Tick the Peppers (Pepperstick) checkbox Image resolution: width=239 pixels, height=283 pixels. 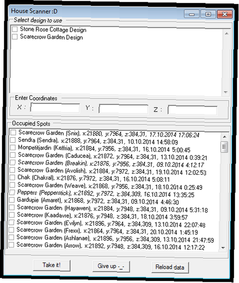tap(12, 192)
